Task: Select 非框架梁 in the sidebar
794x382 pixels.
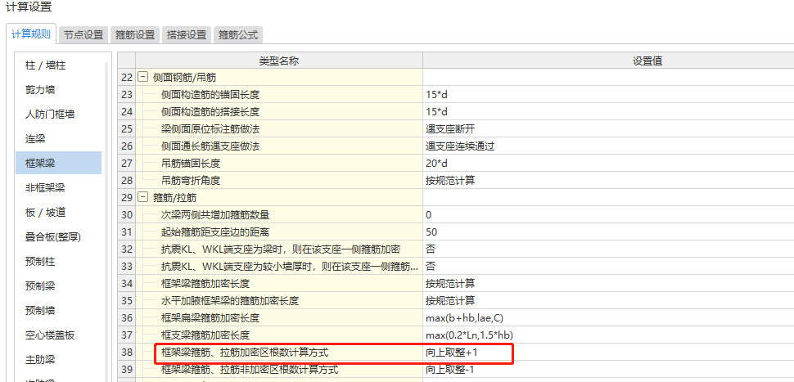Action: (45, 187)
